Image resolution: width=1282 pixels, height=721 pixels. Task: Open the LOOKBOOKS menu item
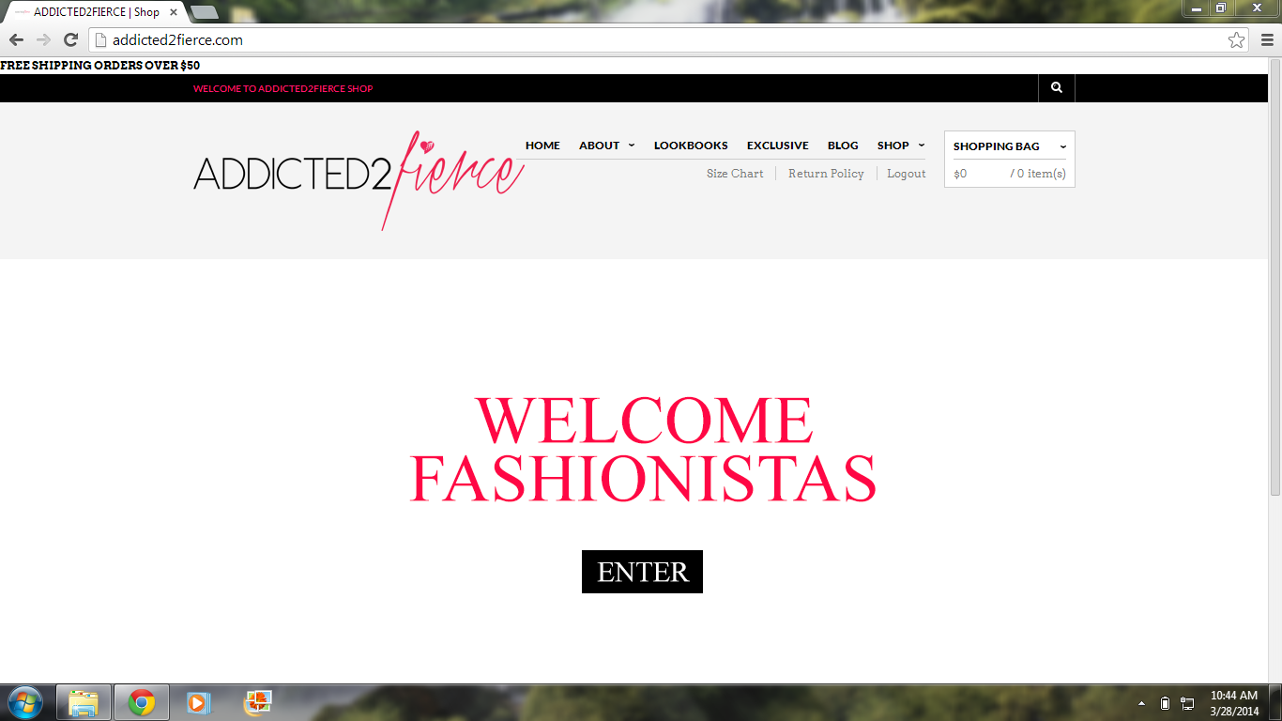[691, 146]
